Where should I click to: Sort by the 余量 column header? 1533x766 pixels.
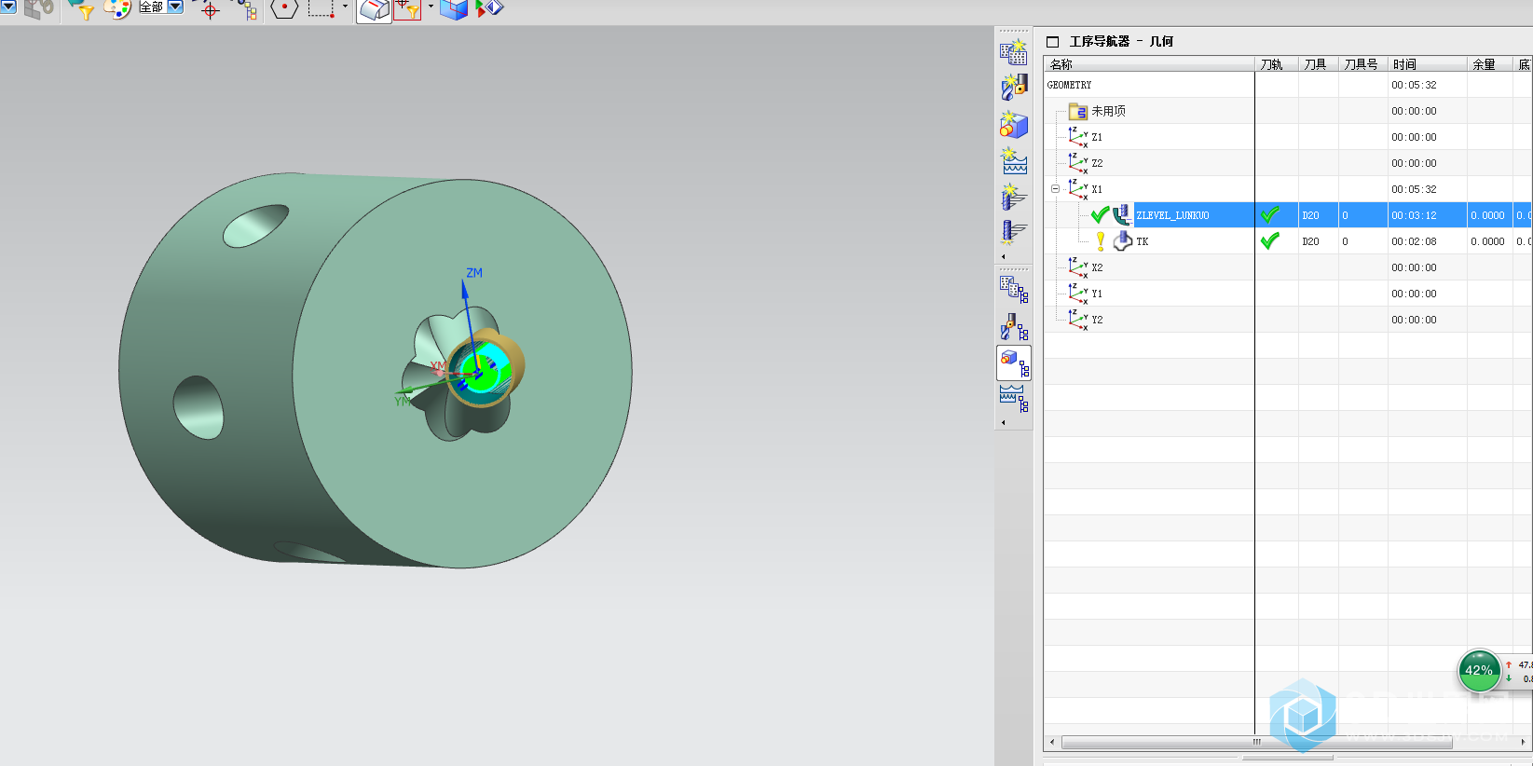[x=1490, y=64]
